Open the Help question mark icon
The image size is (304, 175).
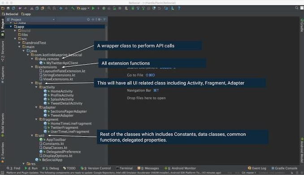tap(179, 9)
